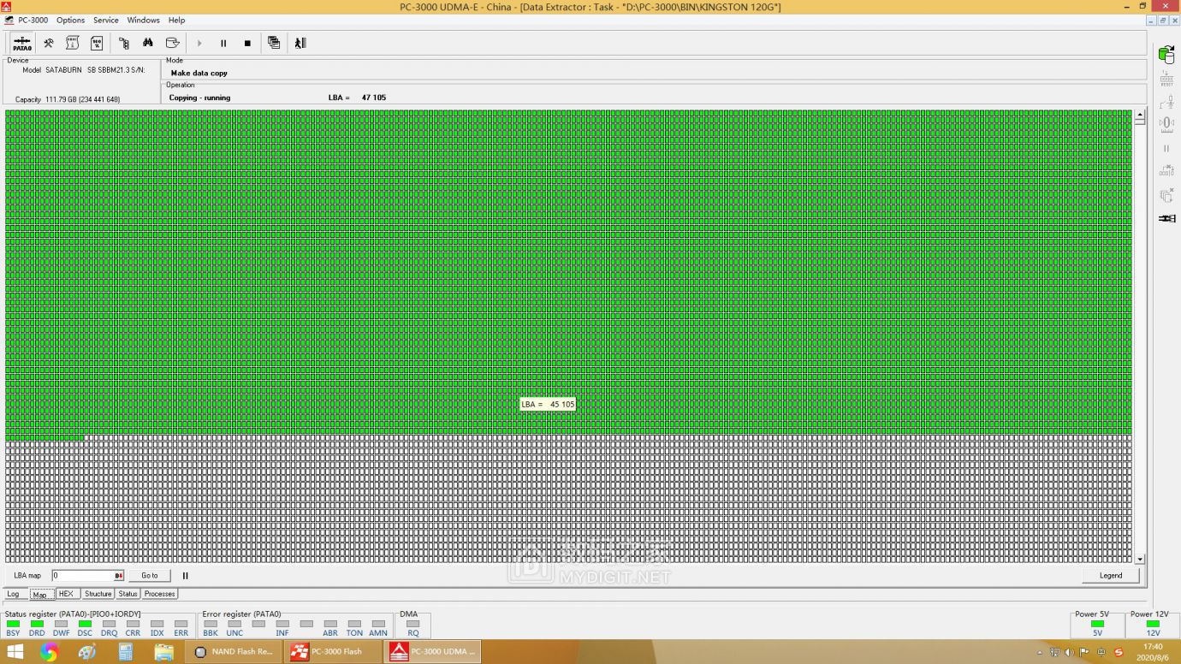
Task: Click the pause icon beside Go to
Action: (185, 576)
